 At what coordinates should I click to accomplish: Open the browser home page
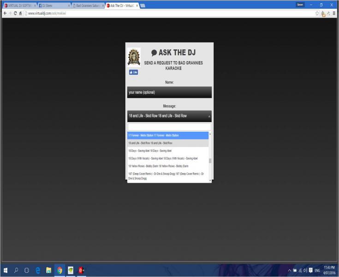click(20, 13)
